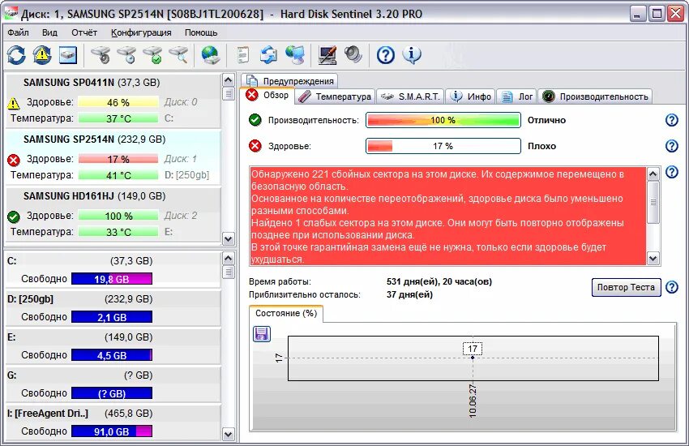Click red cross icon beside Здоровье label in overview
The width and height of the screenshot is (689, 446).
(x=255, y=146)
